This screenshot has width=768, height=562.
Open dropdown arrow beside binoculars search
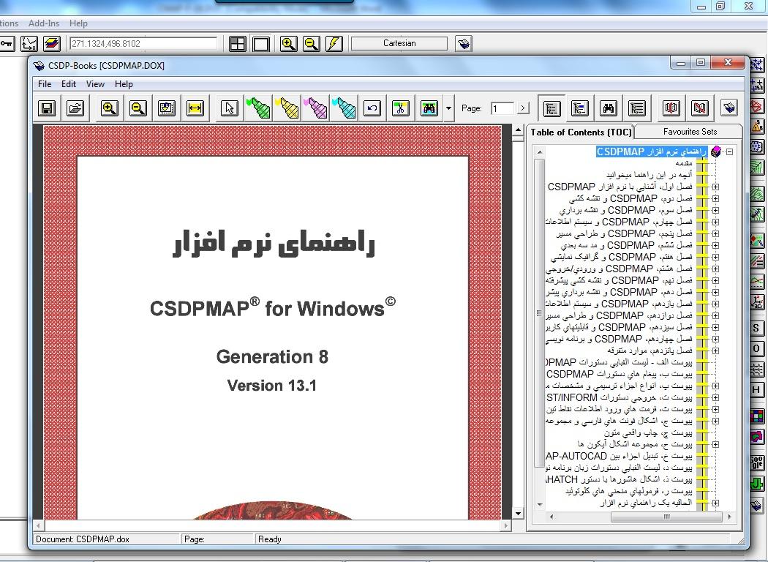(x=448, y=108)
